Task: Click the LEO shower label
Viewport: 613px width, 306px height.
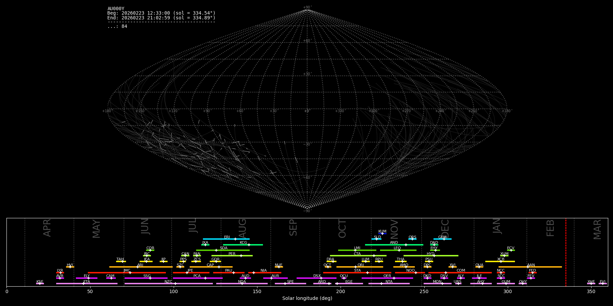Action: (x=397, y=248)
